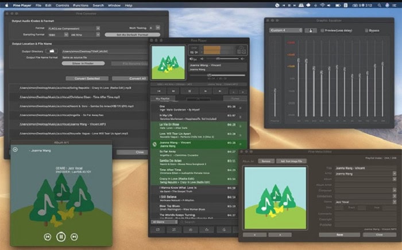
Task: Click the output folder icon in Pine Converter
Action: tap(52, 51)
